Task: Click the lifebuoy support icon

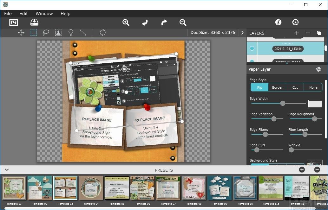Action: (295, 22)
